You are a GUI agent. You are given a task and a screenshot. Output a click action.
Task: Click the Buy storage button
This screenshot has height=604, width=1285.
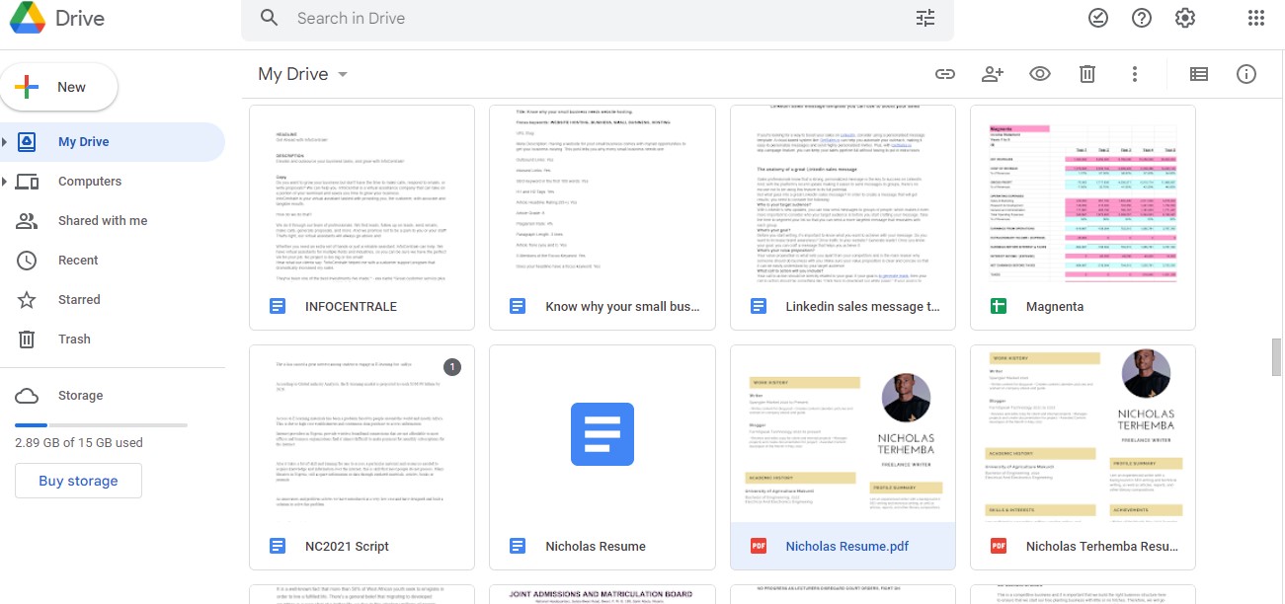click(78, 480)
